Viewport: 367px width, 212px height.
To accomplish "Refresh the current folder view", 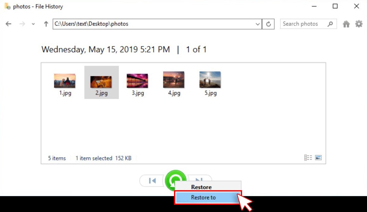I will (268, 24).
